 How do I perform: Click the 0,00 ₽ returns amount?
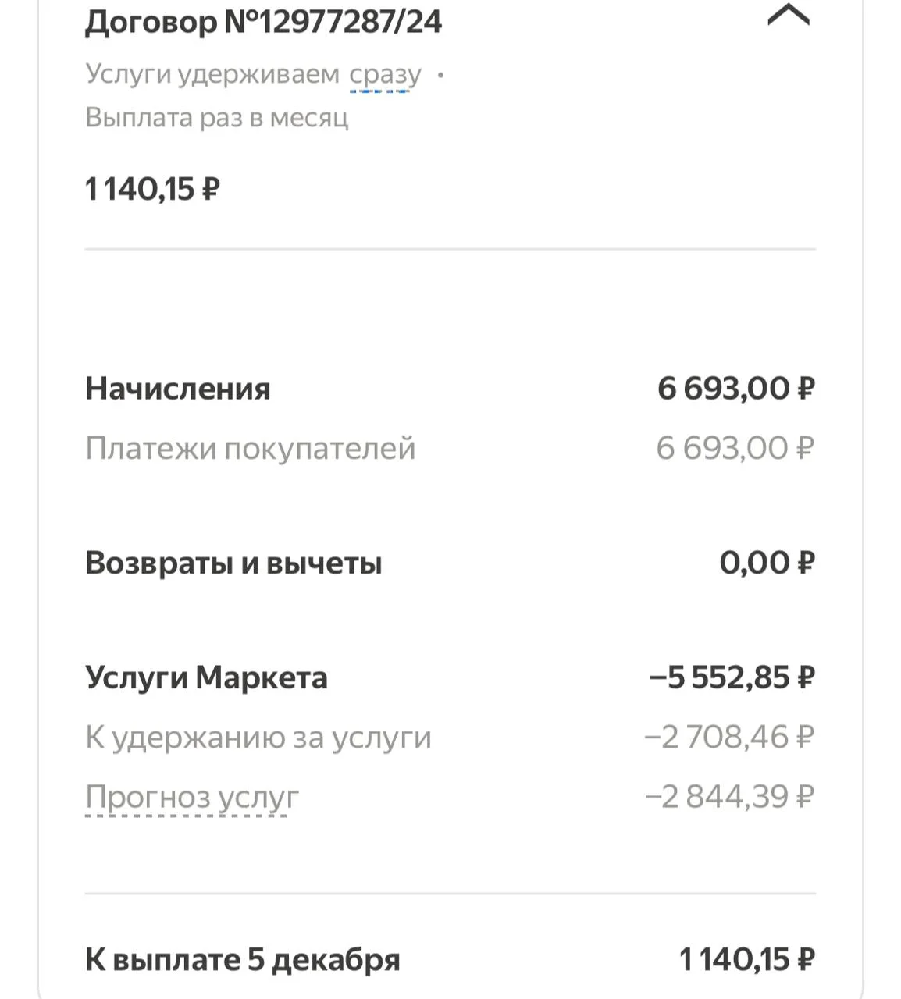(x=767, y=563)
